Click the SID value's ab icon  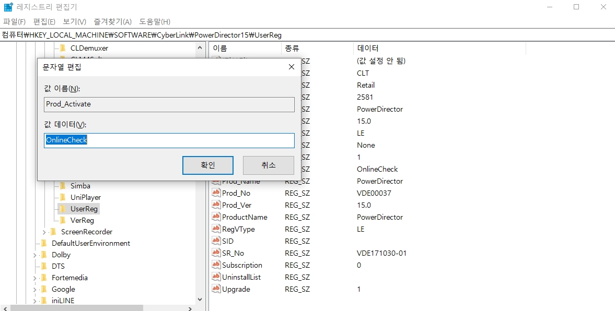click(216, 241)
